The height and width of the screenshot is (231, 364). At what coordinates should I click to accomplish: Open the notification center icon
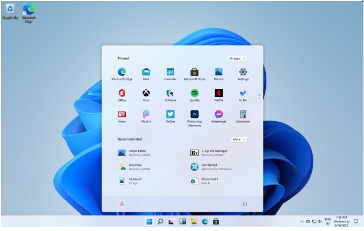click(356, 221)
